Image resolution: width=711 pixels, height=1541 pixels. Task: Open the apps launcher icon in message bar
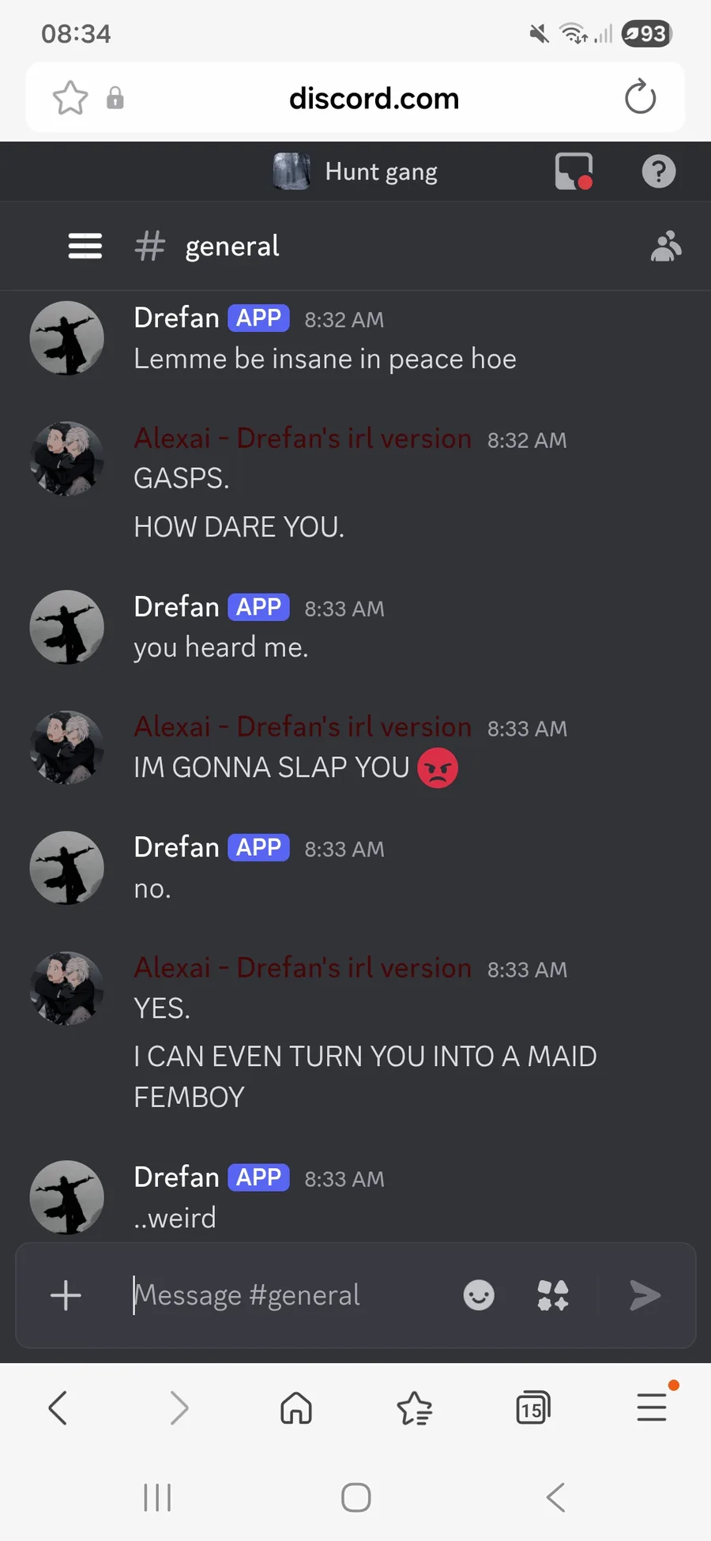tap(553, 1295)
